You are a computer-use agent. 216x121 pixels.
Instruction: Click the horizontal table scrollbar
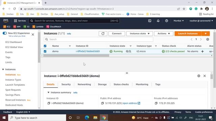pyautogui.click(x=76, y=55)
